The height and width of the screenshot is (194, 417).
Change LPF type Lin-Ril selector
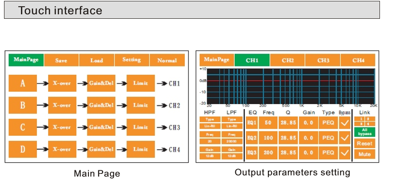click(x=232, y=126)
